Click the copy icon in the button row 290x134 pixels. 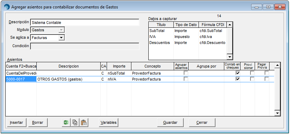[75, 122]
